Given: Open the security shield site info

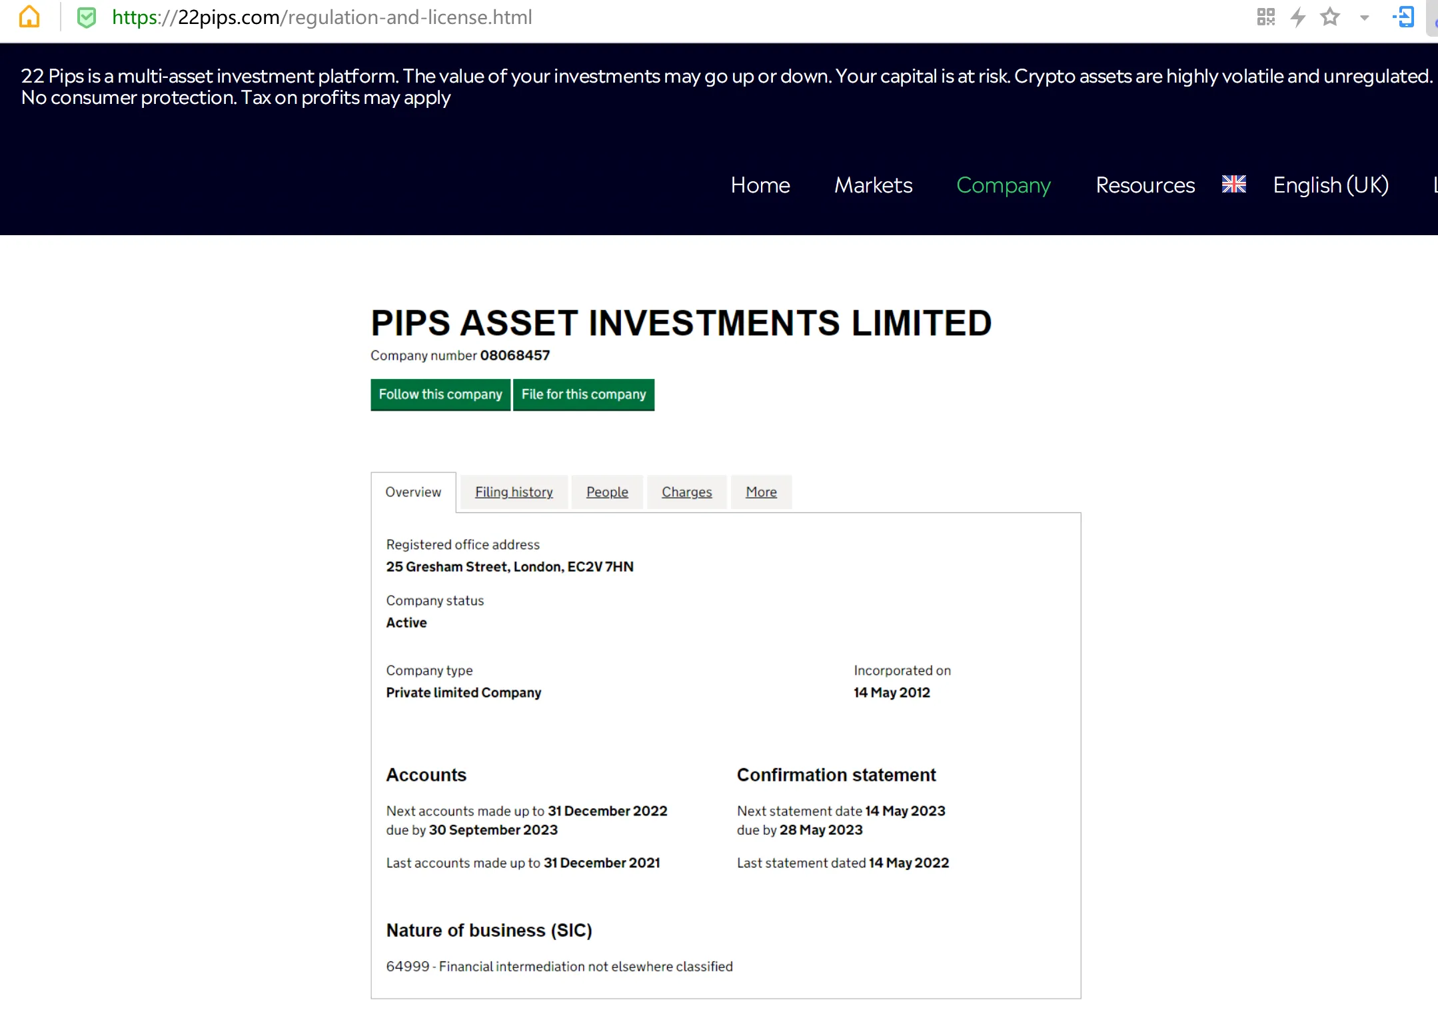Looking at the screenshot, I should 87,17.
